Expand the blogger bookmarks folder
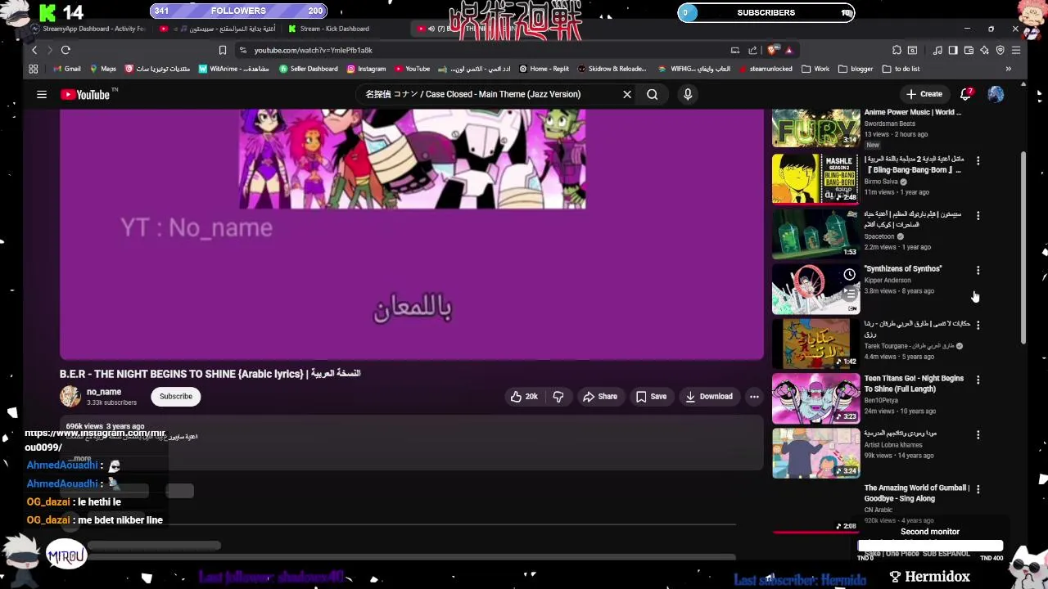The width and height of the screenshot is (1048, 589). pyautogui.click(x=856, y=69)
